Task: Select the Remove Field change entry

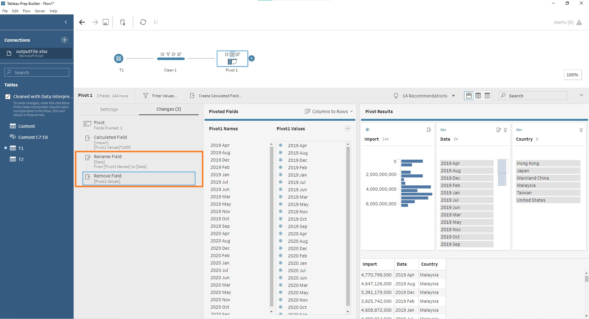Action: (139, 178)
